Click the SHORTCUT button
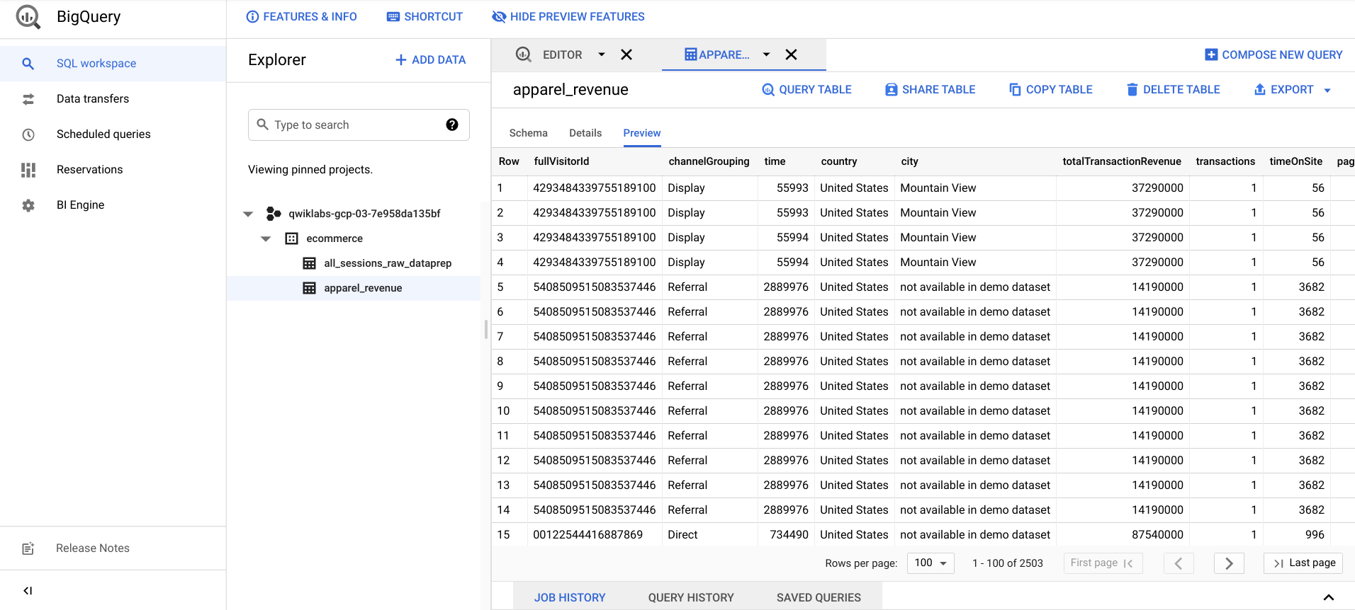 425,16
